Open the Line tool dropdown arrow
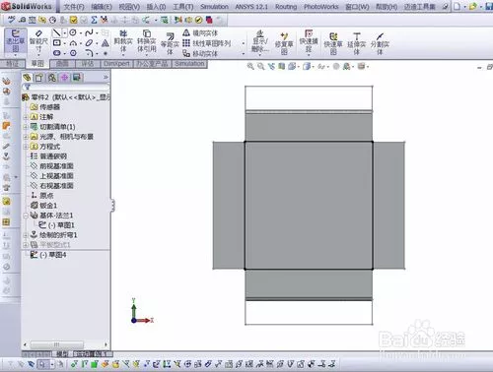Viewport: 493px width, 372px height. tap(64, 32)
